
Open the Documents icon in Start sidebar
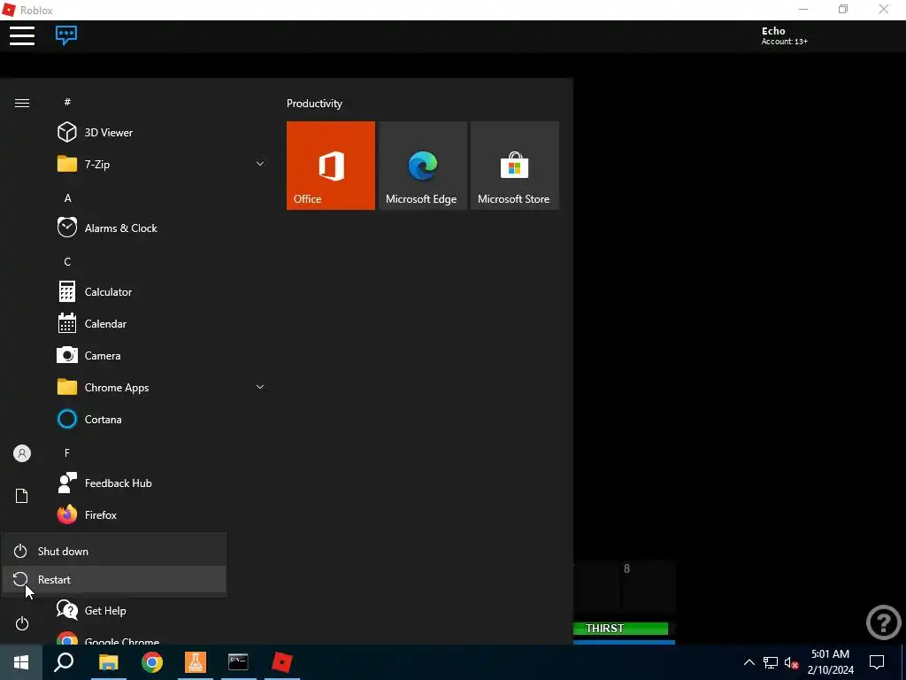[22, 496]
